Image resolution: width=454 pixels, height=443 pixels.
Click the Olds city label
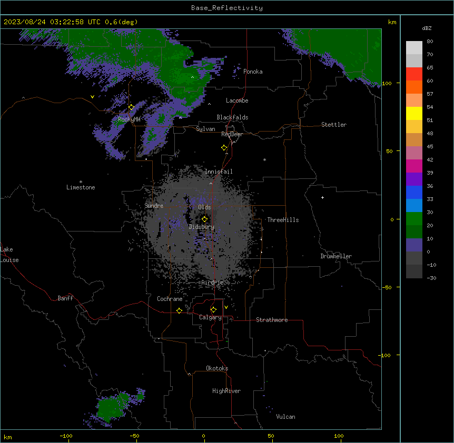tap(204, 207)
